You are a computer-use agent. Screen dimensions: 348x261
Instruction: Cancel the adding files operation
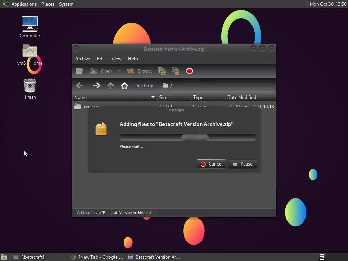211,164
